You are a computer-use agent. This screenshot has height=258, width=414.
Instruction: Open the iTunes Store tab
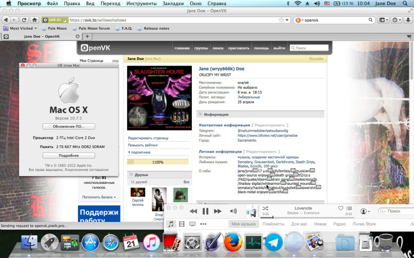364,224
